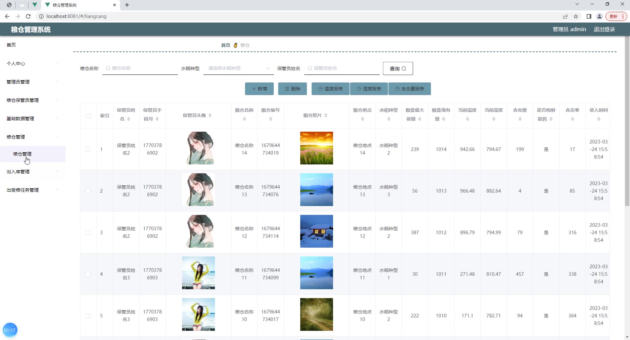This screenshot has height=340, width=630.
Task: Select the row 4 checkbox
Action: 88,274
